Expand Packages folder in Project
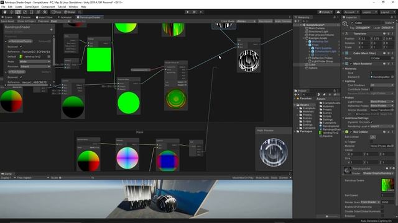The image size is (398, 223). point(295,131)
